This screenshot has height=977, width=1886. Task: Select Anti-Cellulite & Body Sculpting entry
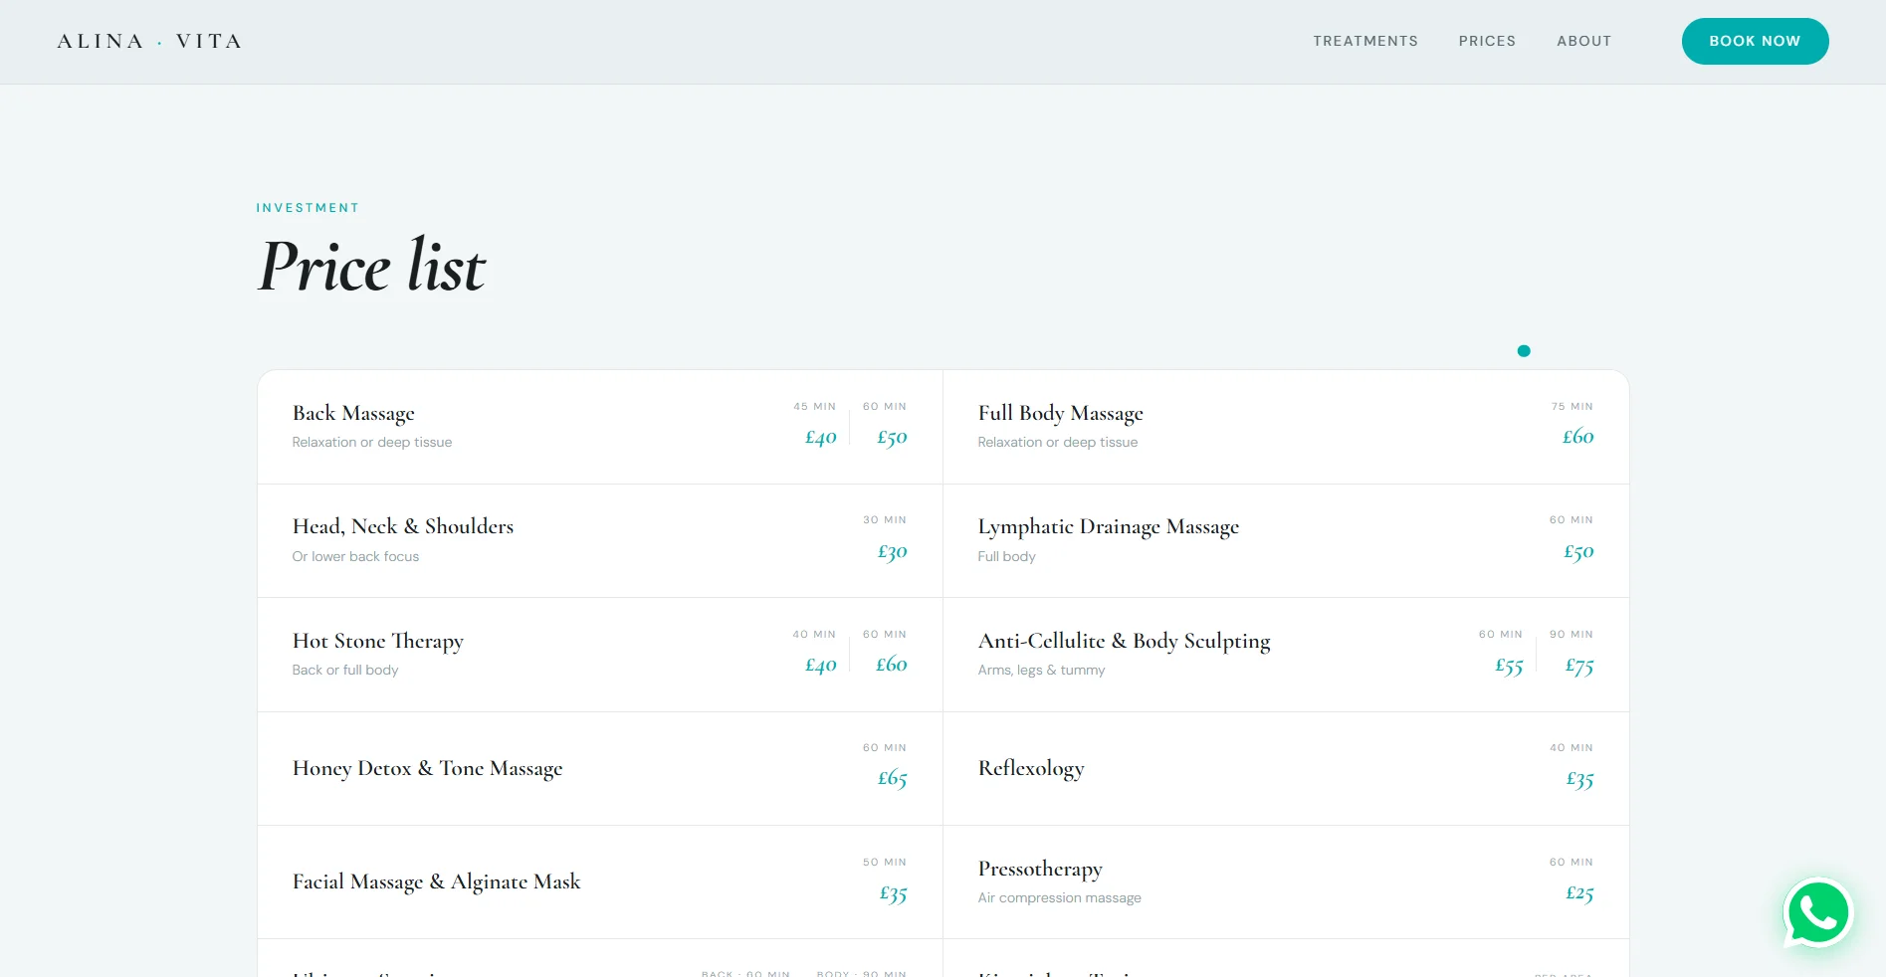[x=1124, y=641]
